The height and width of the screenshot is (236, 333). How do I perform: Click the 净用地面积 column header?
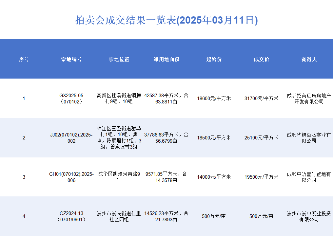point(166,59)
